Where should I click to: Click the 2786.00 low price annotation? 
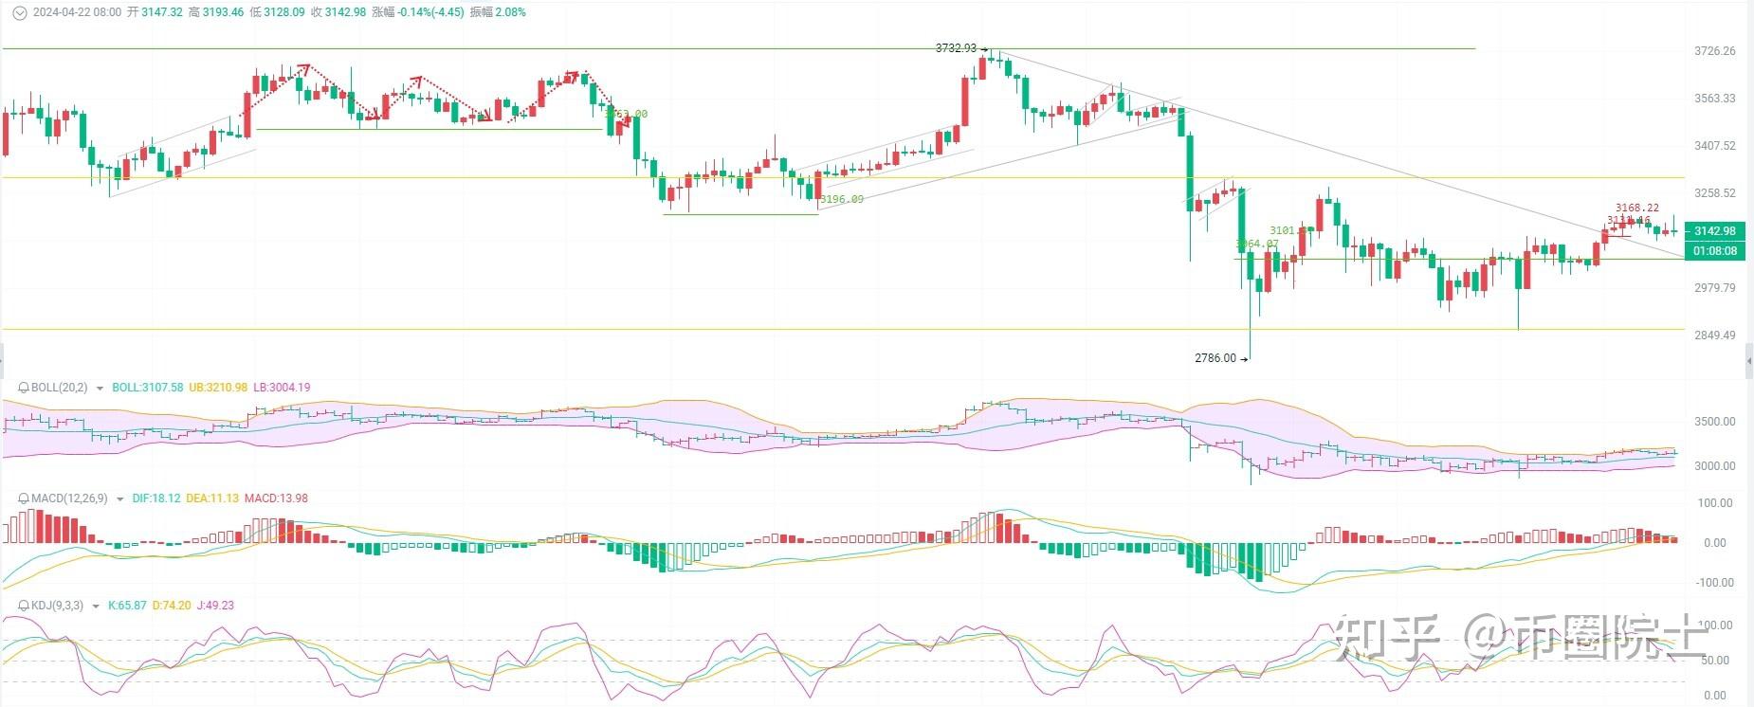1215,358
